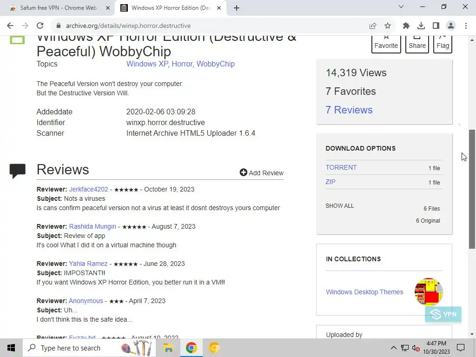
Task: Click the '7 Favorites' text
Action: click(350, 92)
